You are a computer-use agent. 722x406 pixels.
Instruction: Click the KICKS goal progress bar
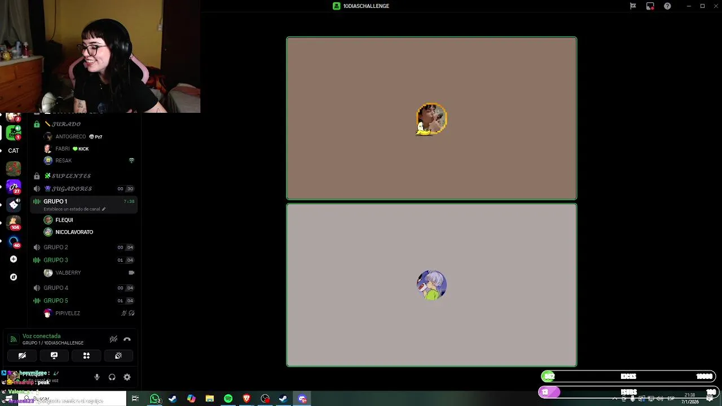pos(628,376)
